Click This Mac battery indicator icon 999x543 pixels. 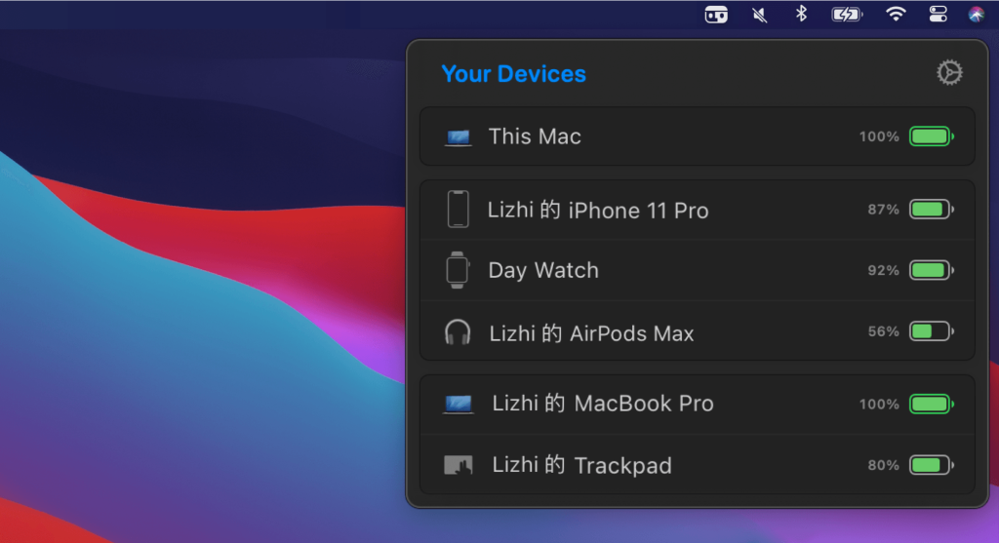click(x=932, y=136)
